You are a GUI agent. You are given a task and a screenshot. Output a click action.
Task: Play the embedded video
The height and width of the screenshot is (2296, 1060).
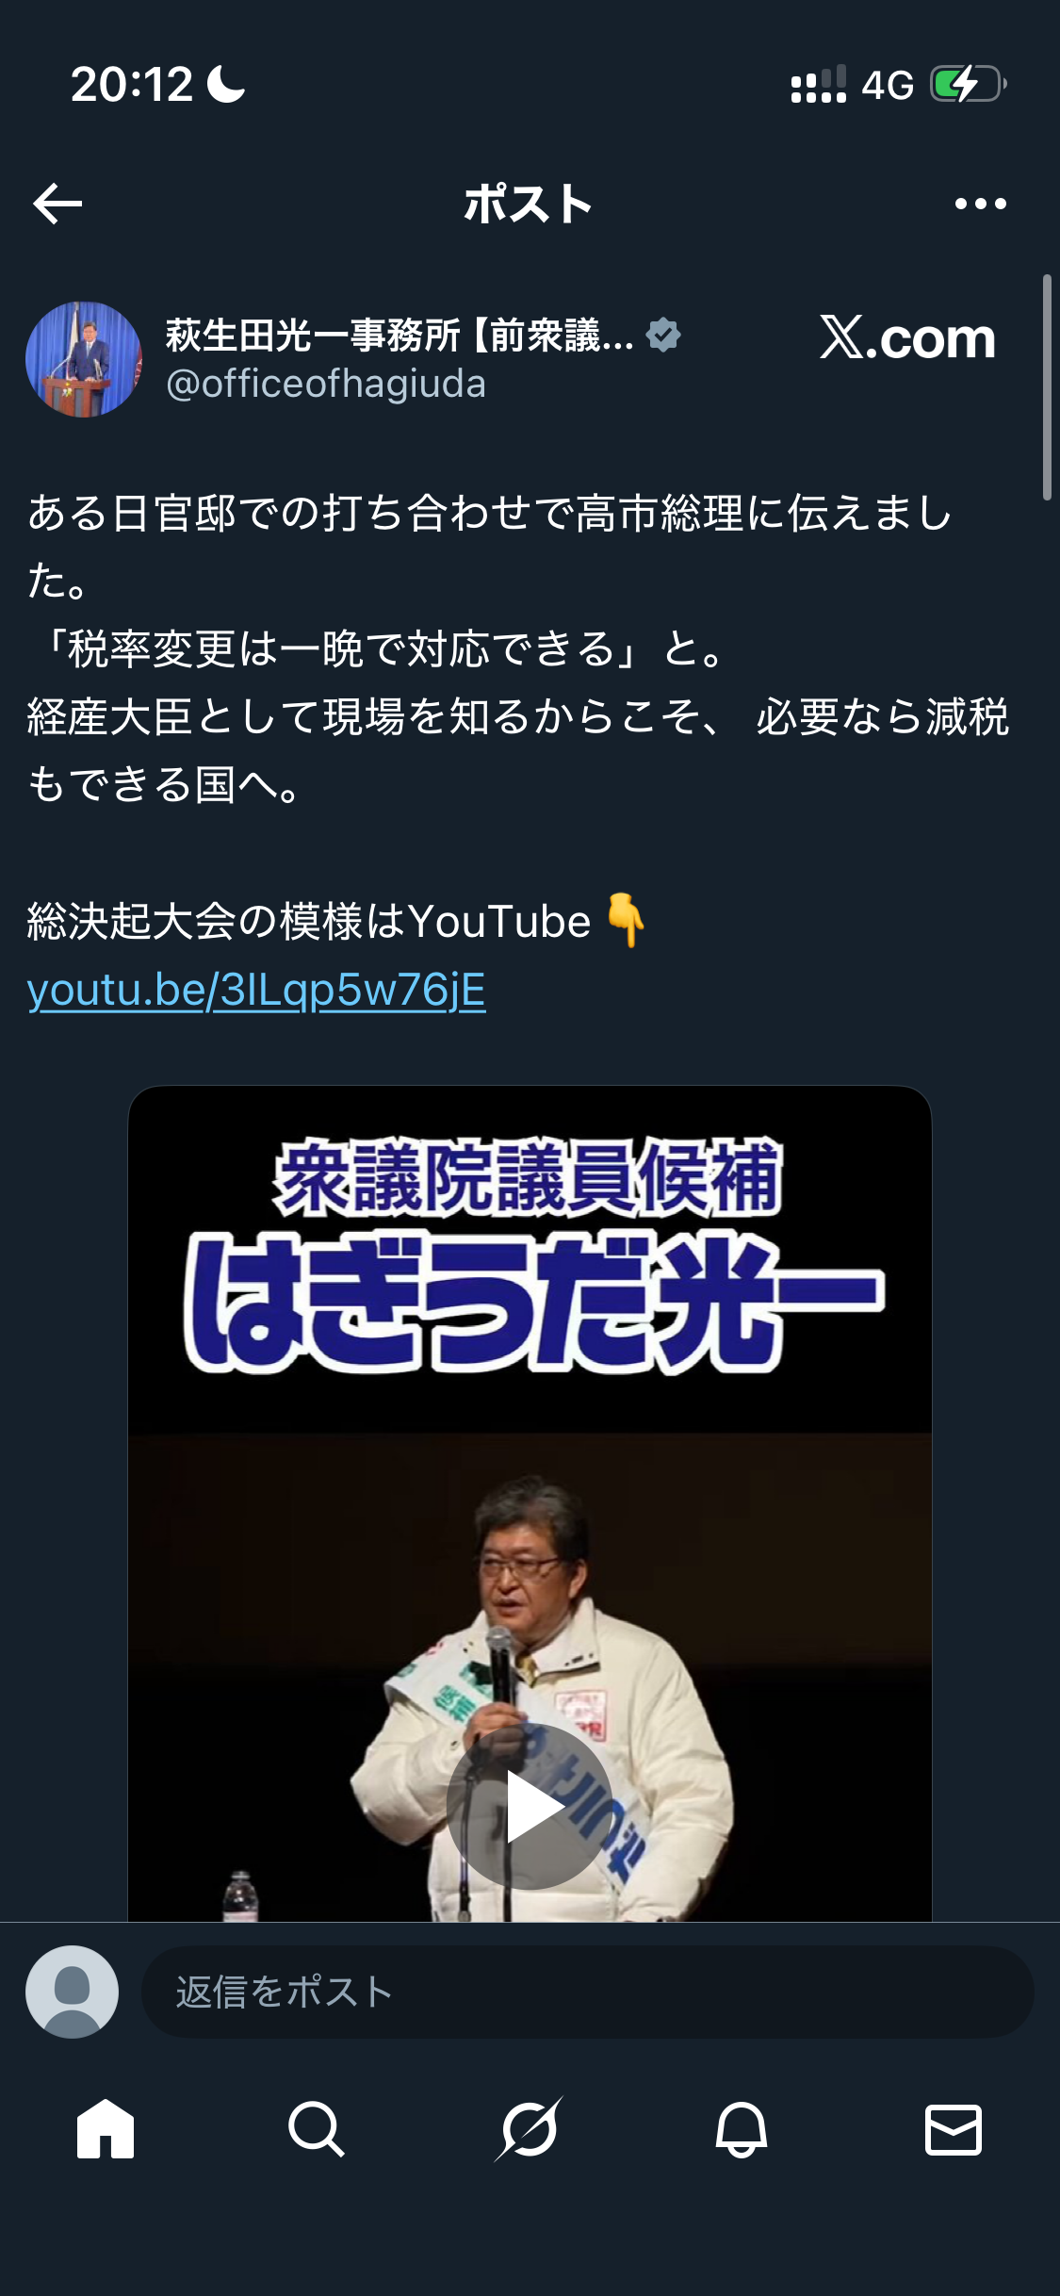tap(530, 1806)
